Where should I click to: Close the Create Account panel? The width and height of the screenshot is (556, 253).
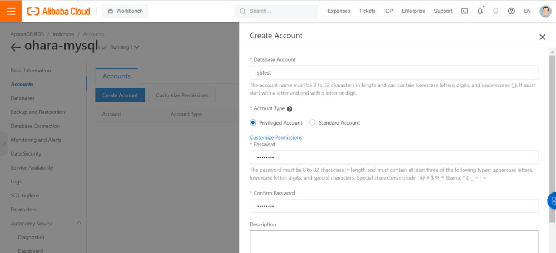tap(542, 37)
